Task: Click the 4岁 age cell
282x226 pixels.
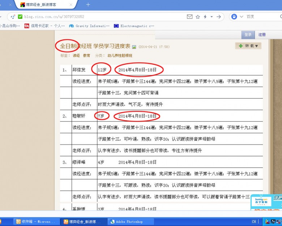Action: click(101, 162)
